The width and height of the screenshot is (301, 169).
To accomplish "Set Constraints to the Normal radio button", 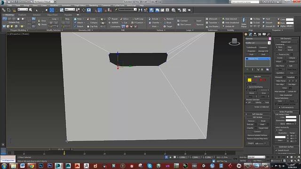I will [x=286, y=50].
